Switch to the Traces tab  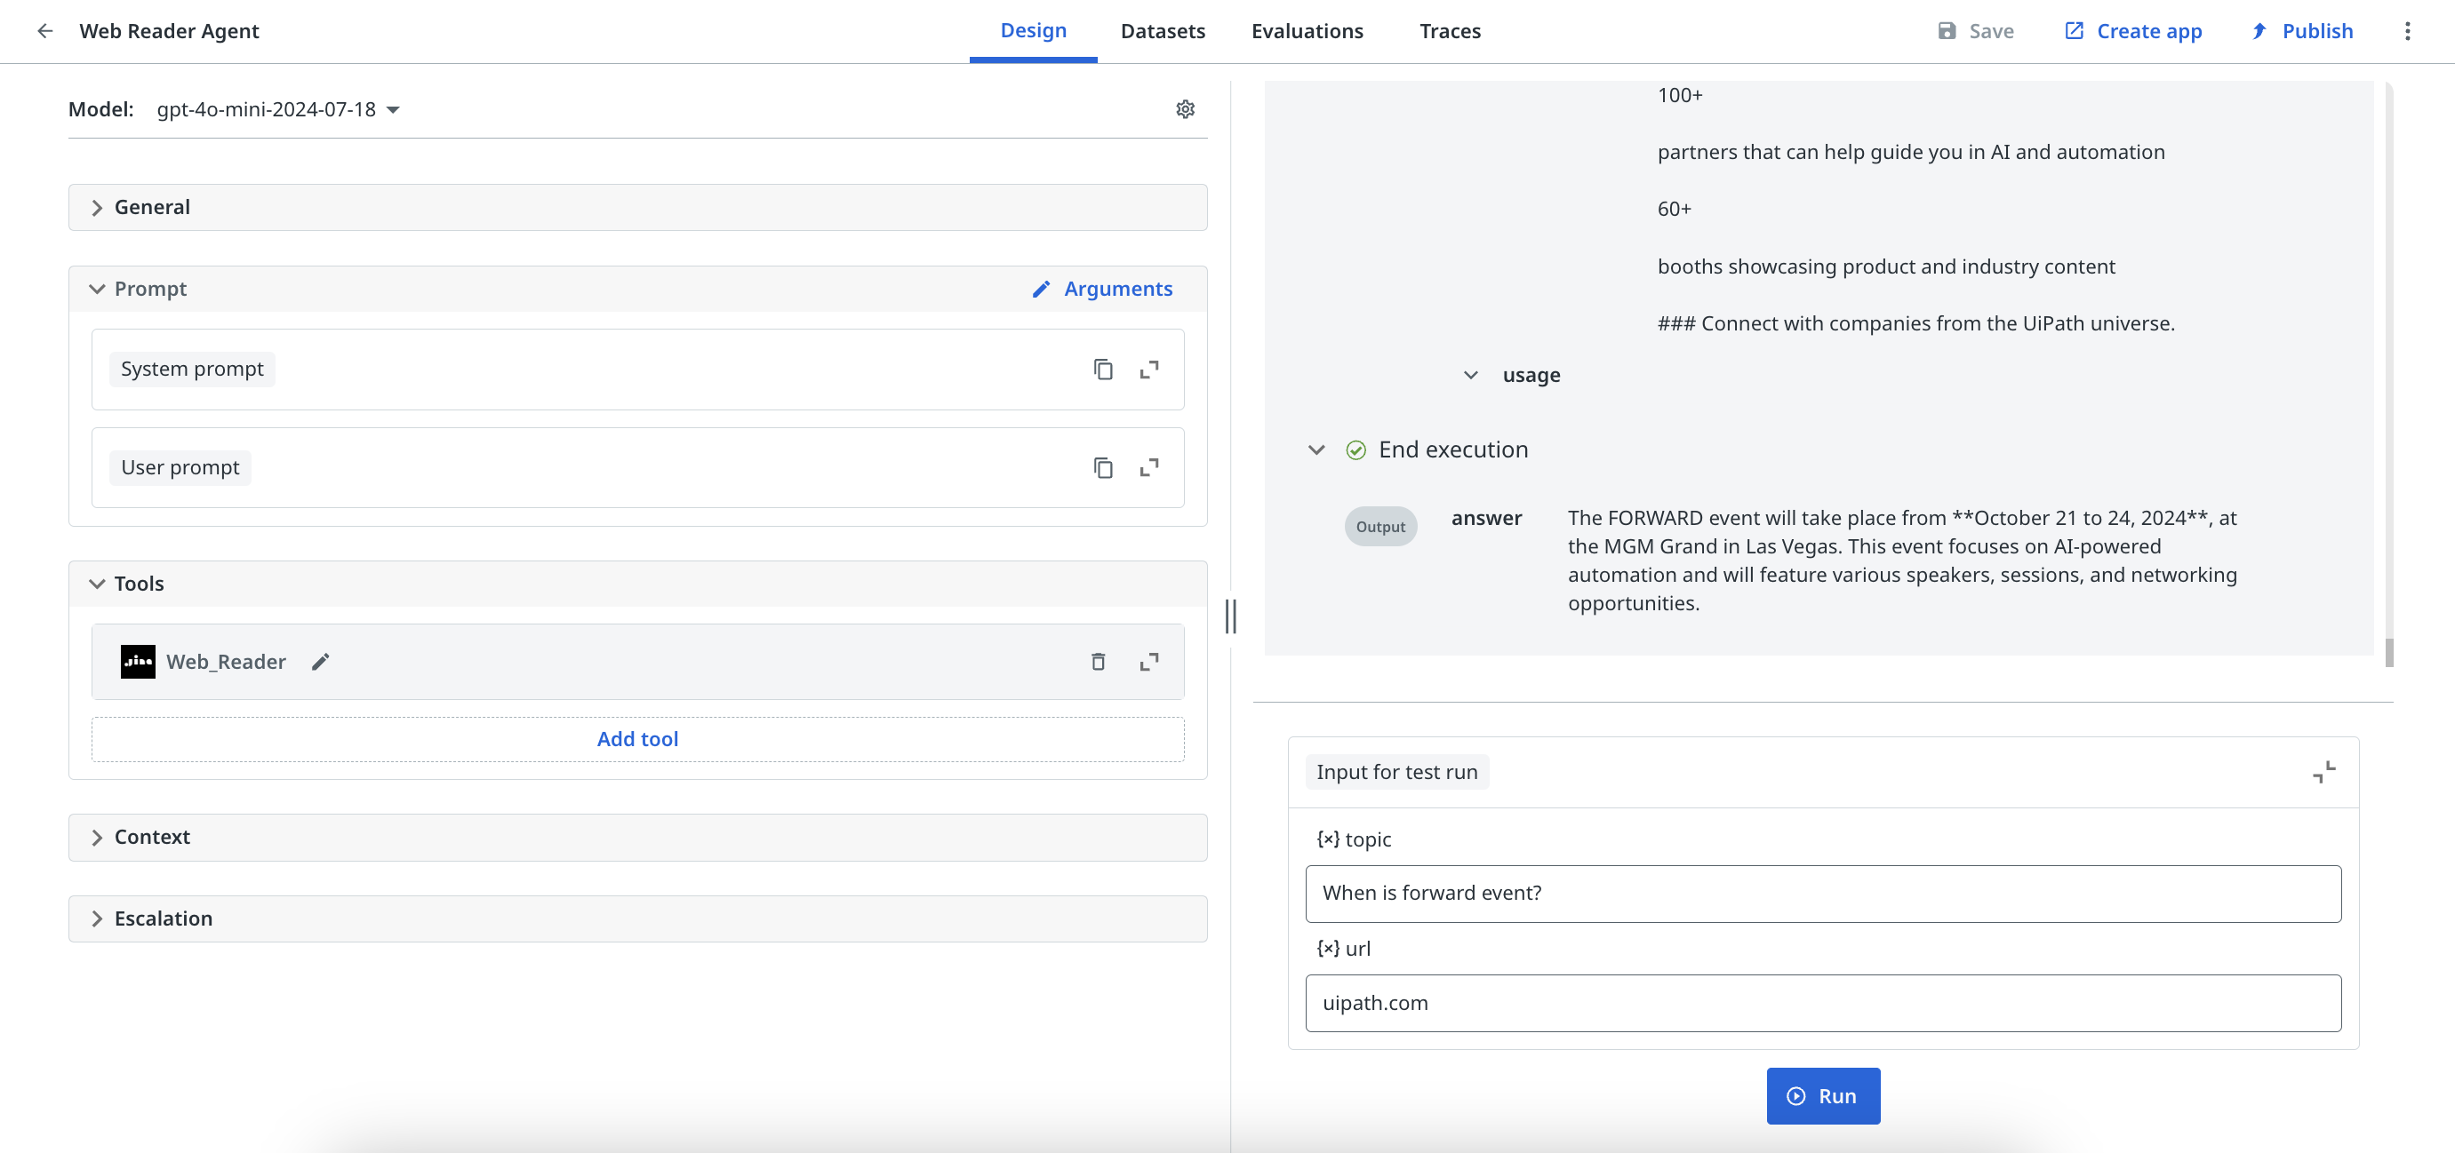click(1450, 31)
